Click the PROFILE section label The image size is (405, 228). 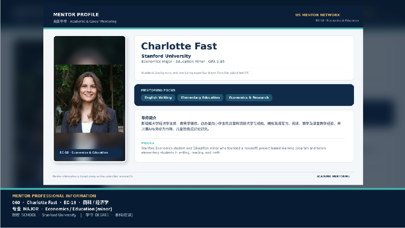pyautogui.click(x=148, y=143)
